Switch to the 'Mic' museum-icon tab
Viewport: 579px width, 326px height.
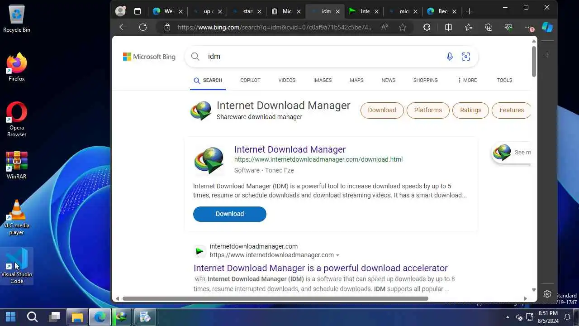pyautogui.click(x=286, y=11)
